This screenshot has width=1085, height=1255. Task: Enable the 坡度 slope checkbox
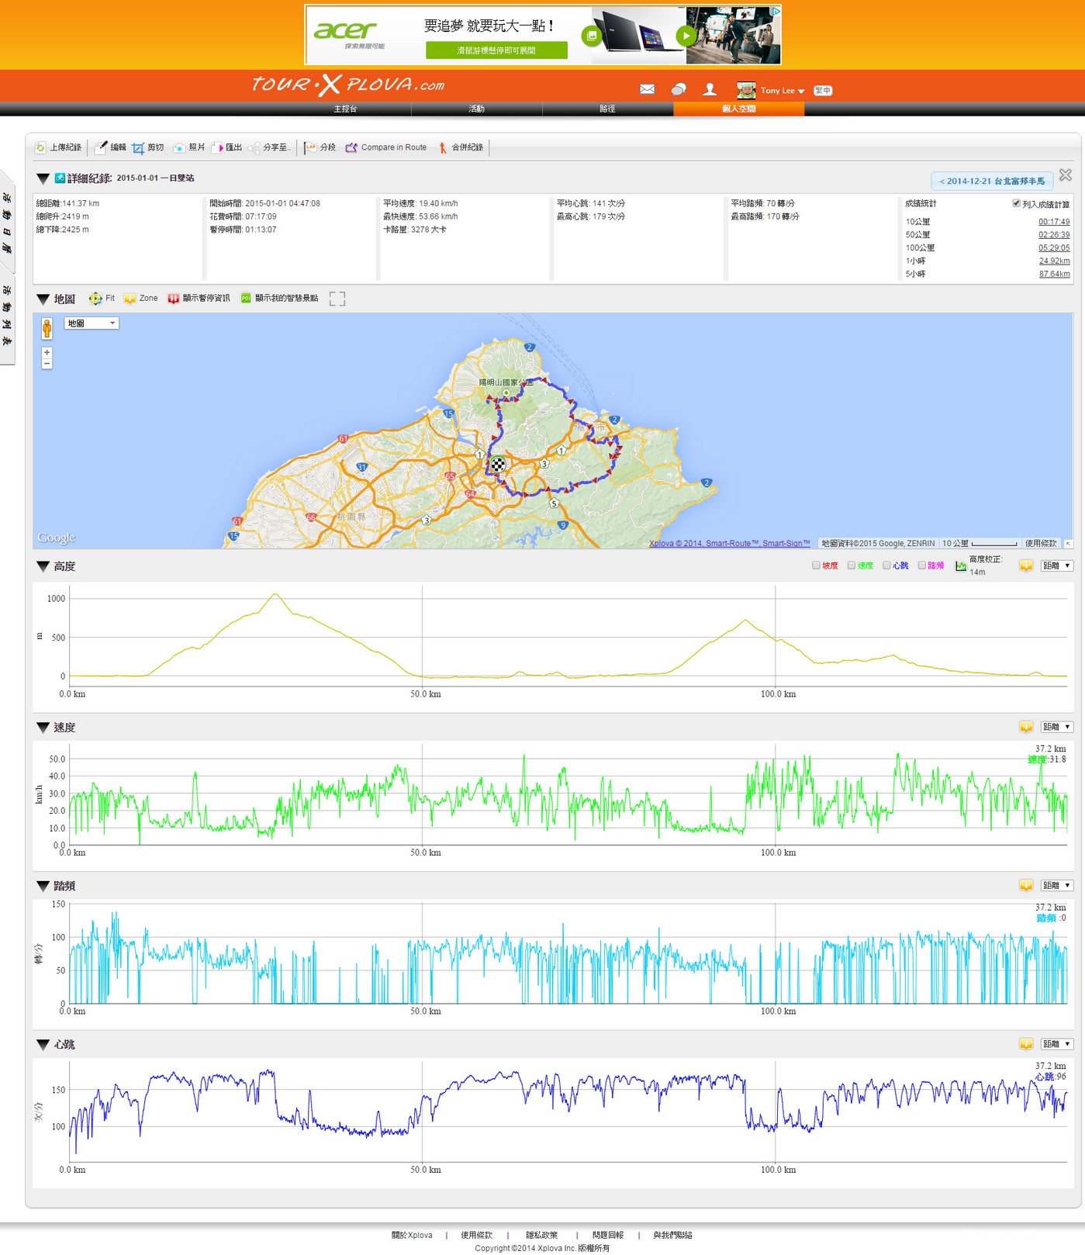[x=816, y=565]
